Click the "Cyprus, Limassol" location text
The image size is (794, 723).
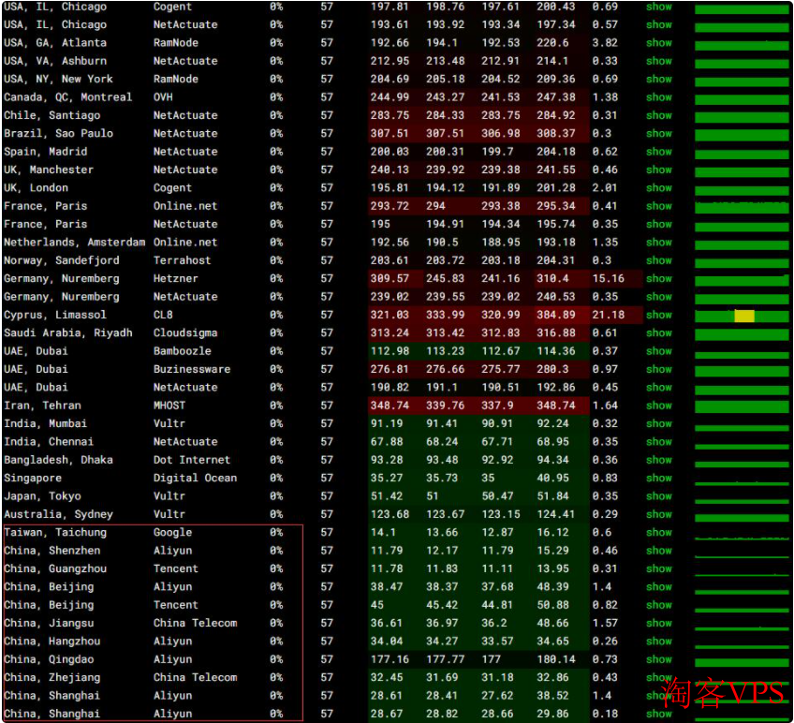pos(55,315)
